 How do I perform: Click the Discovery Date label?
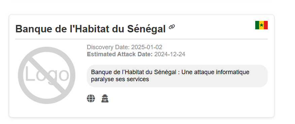tap(108, 47)
